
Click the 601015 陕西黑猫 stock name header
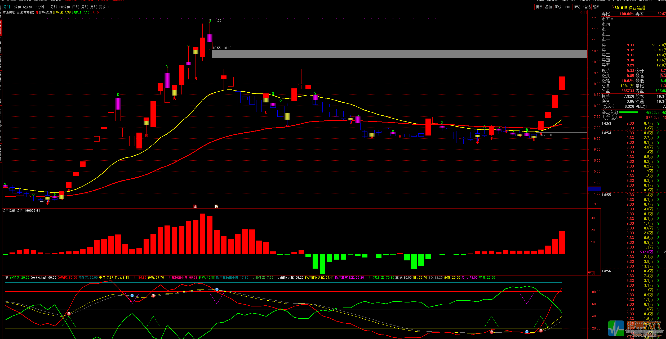point(630,8)
